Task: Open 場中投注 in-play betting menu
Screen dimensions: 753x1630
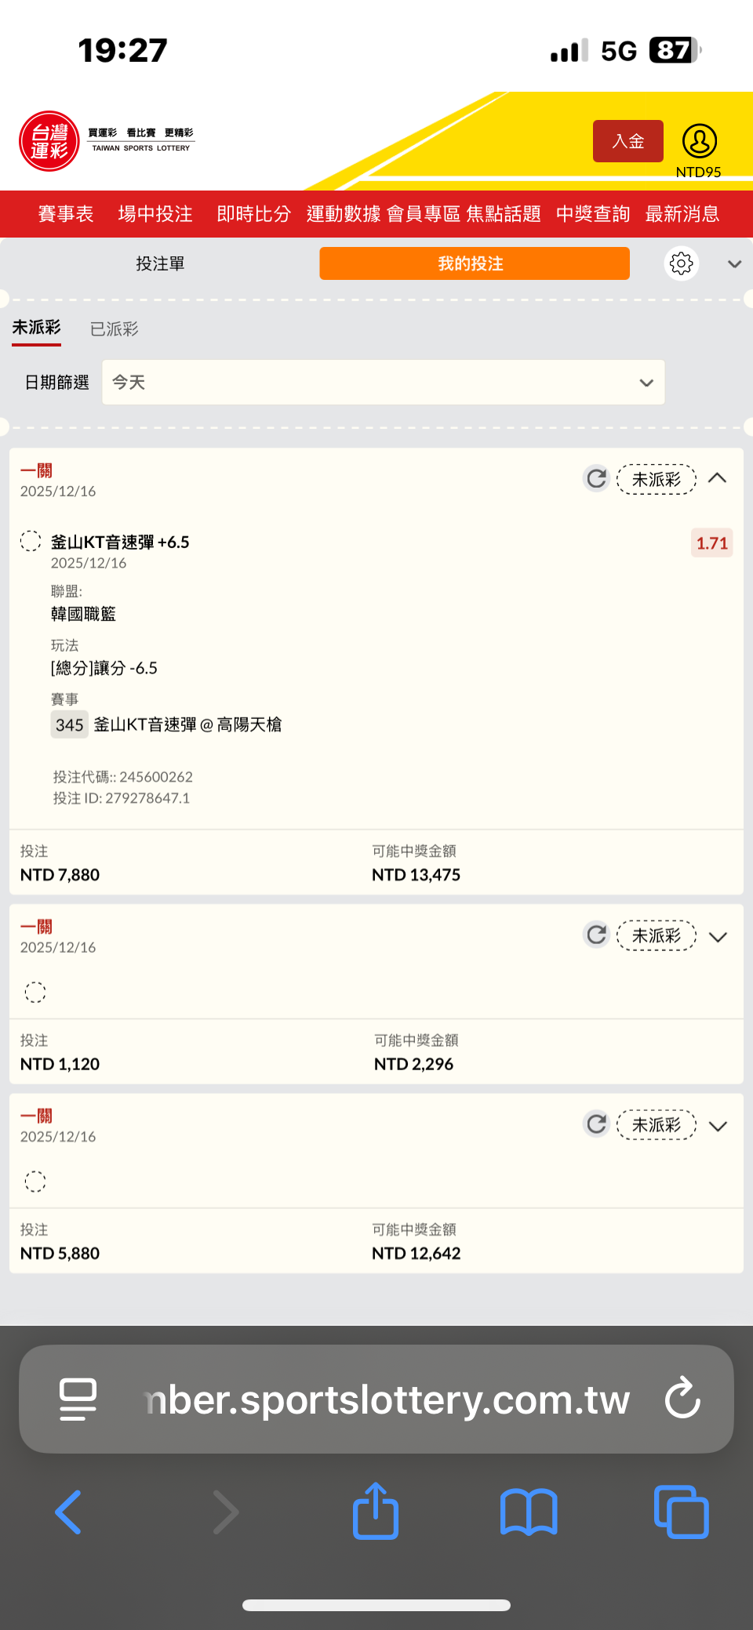Action: pyautogui.click(x=155, y=214)
